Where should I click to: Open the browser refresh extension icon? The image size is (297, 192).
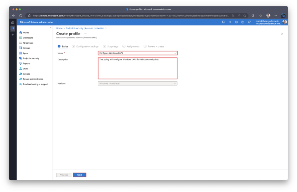(253, 15)
